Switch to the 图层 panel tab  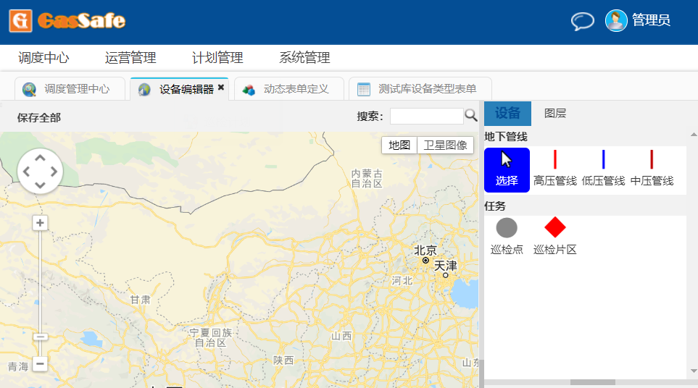(555, 113)
